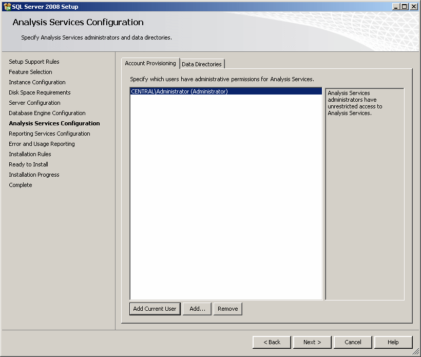Screen dimensions: 421x357
Task: Click the SQL Server Setup title bar icon
Action: [x=7, y=7]
